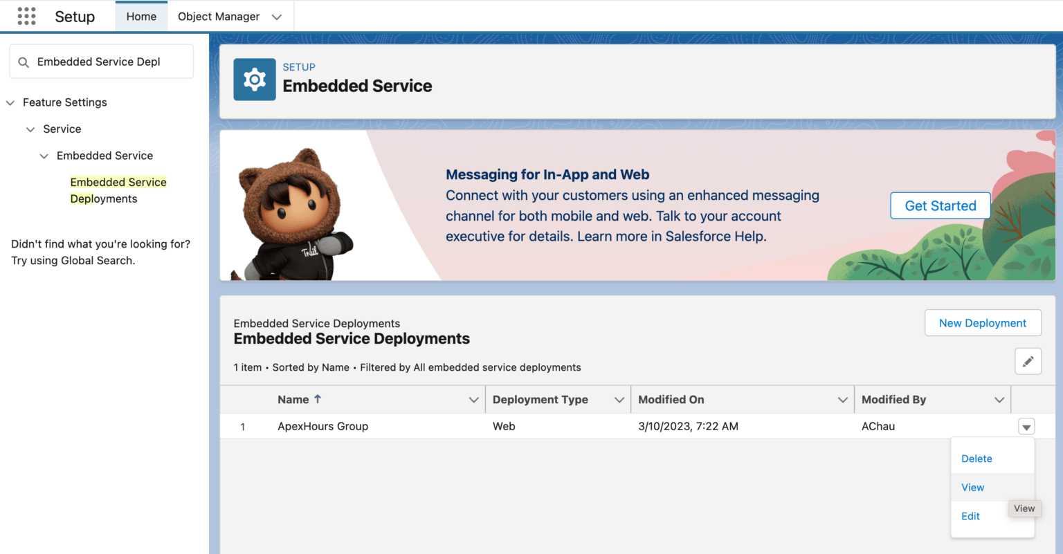Open the ApexHours Group deployment
This screenshot has height=554, width=1063.
coord(322,426)
